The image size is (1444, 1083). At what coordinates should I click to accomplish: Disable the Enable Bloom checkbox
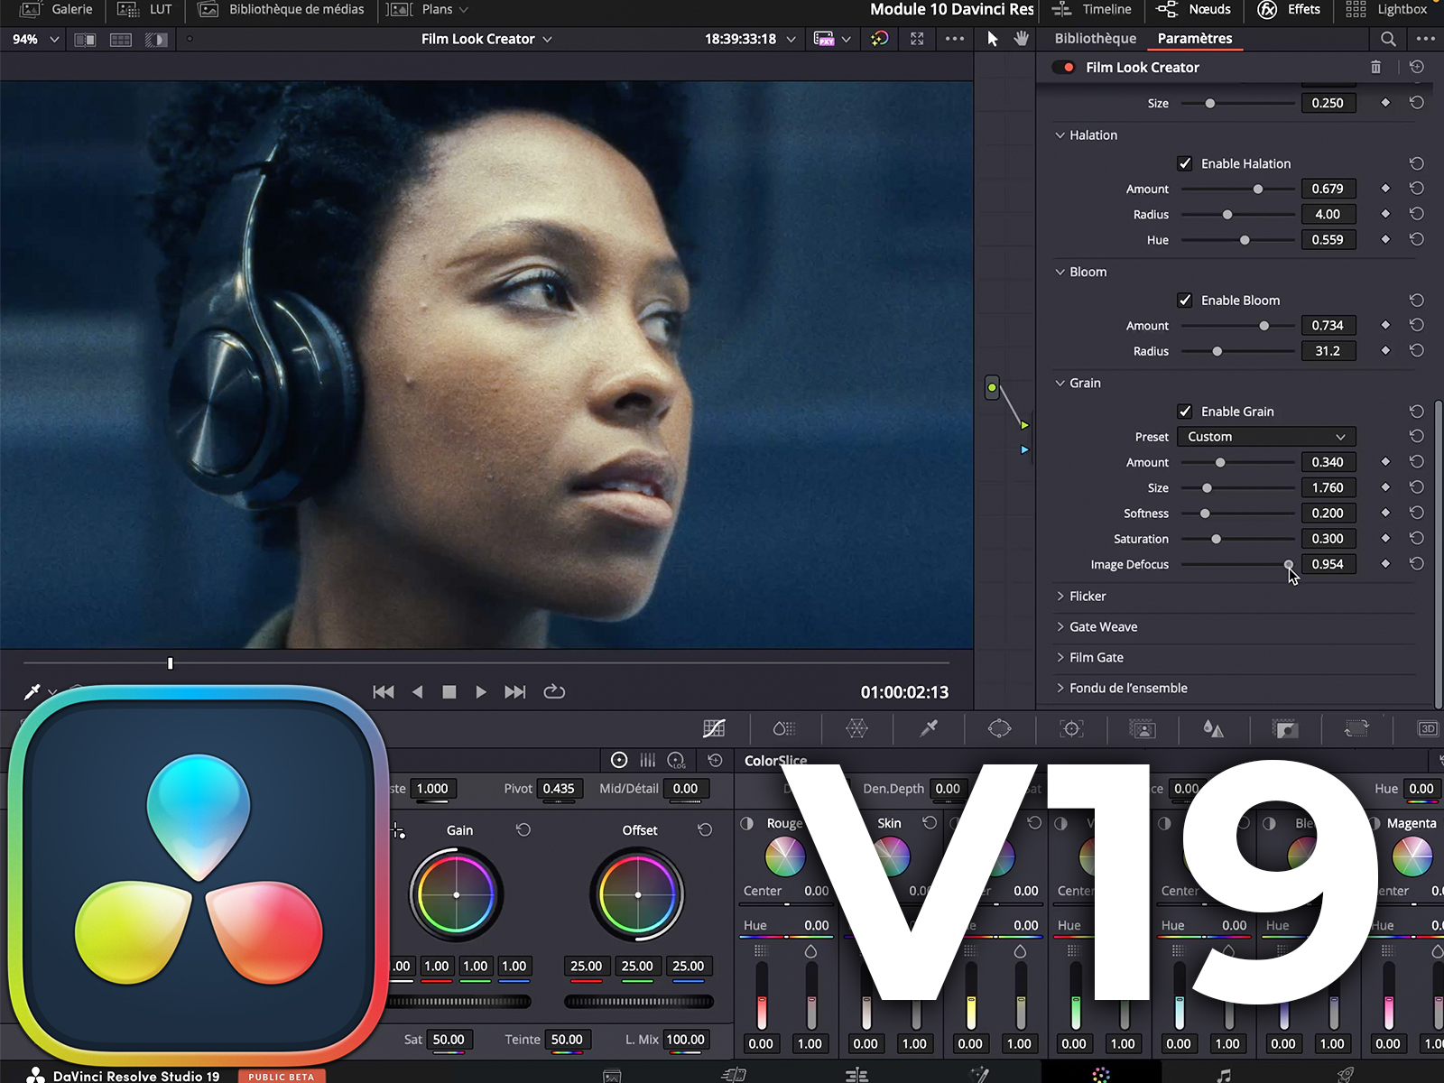tap(1185, 301)
